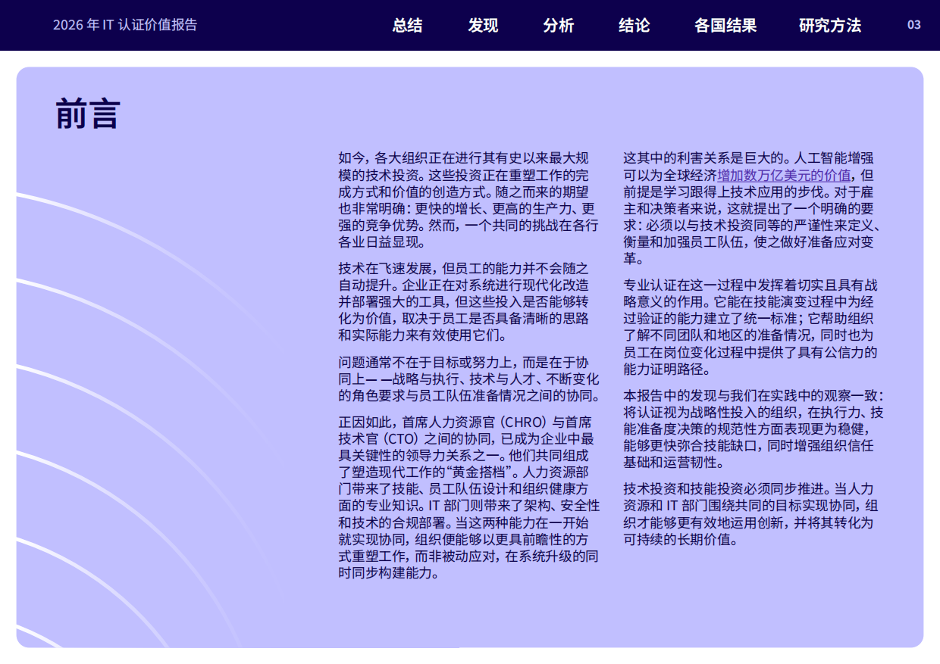Click paragraph starting 正因如此，首席人力资源官
The image size is (940, 664).
468,497
